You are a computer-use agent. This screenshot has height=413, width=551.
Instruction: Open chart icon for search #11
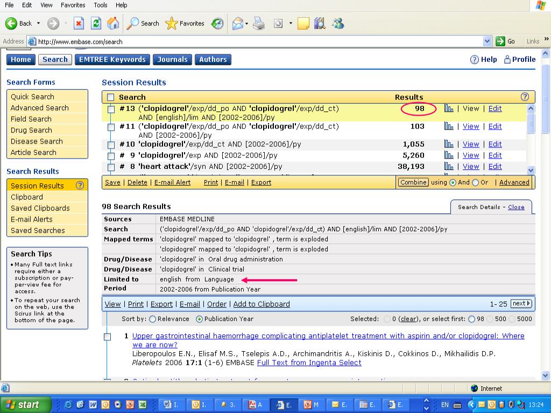point(449,126)
